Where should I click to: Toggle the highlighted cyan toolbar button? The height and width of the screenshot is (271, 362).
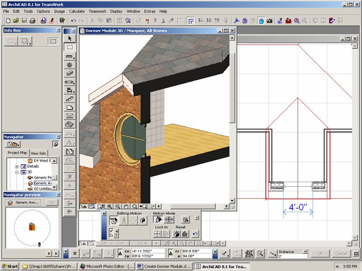(261, 21)
